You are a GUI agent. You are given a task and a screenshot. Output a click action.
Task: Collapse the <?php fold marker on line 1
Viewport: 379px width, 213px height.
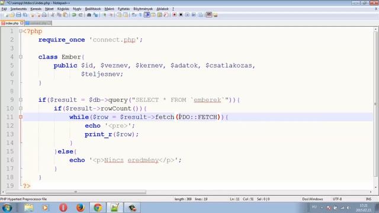(x=21, y=31)
